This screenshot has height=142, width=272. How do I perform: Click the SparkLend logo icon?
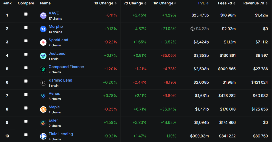(x=43, y=42)
